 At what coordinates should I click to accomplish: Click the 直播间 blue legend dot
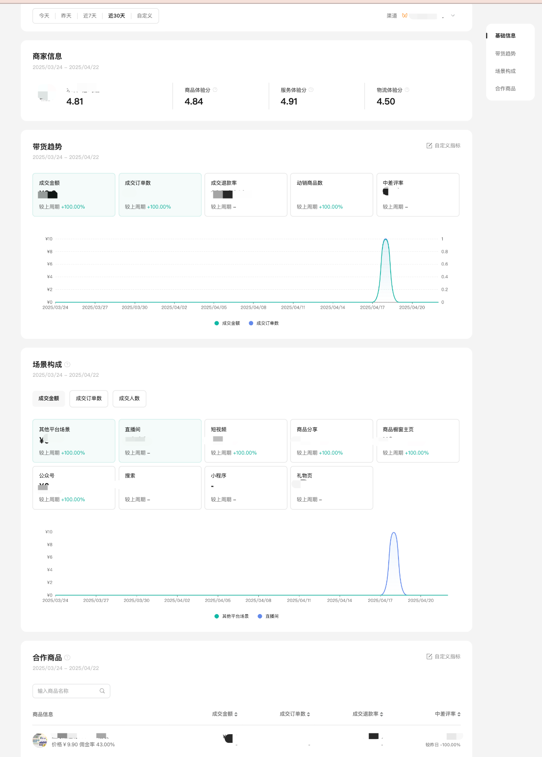point(260,616)
